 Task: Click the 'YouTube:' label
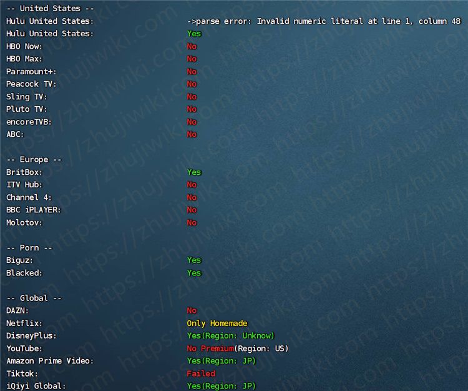pos(24,349)
